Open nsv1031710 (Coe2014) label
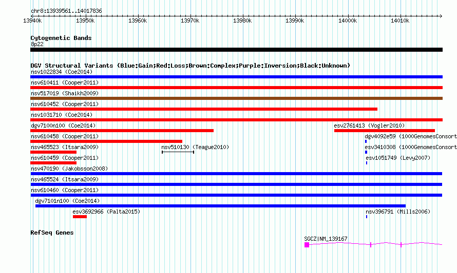The height and width of the screenshot is (273, 457). coord(62,115)
